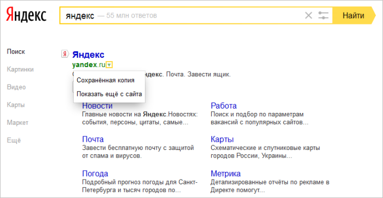This screenshot has width=383, height=198.
Task: Click the Yandex favicon beside result
Action: pos(65,54)
